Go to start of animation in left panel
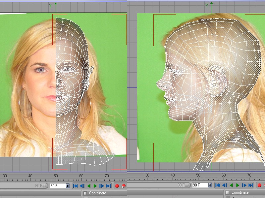This screenshot has width=265, height=198. tap(75, 186)
